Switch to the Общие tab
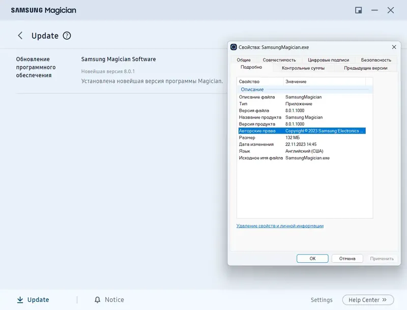This screenshot has height=310, width=407. coord(244,60)
